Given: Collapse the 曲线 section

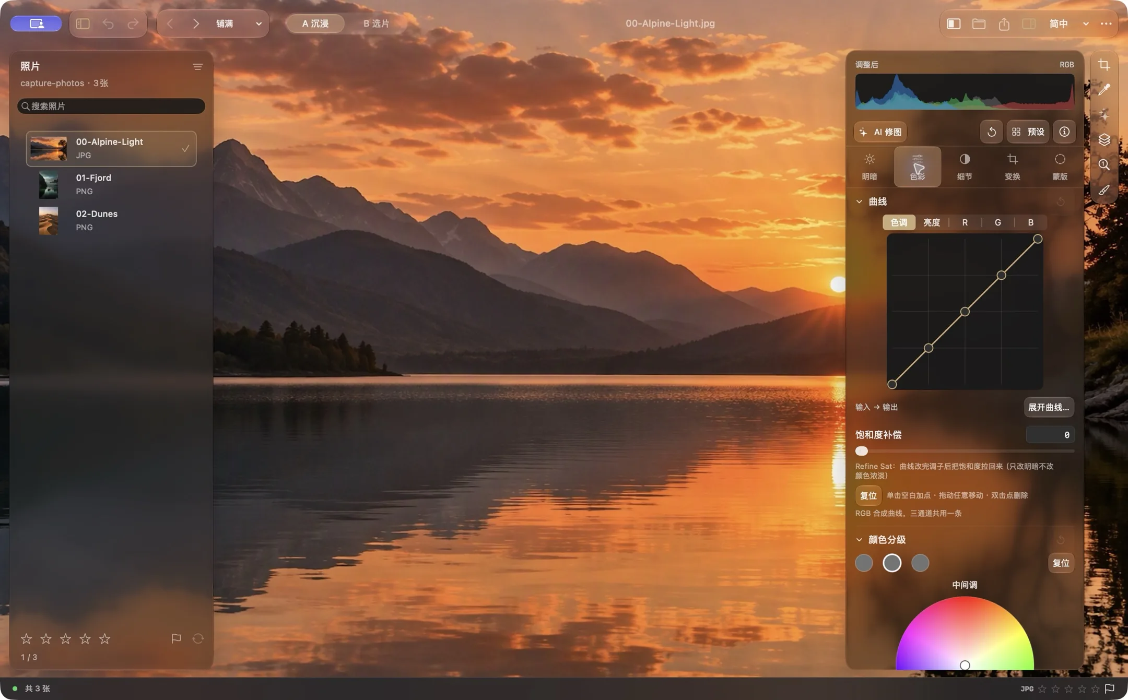Looking at the screenshot, I should [859, 201].
